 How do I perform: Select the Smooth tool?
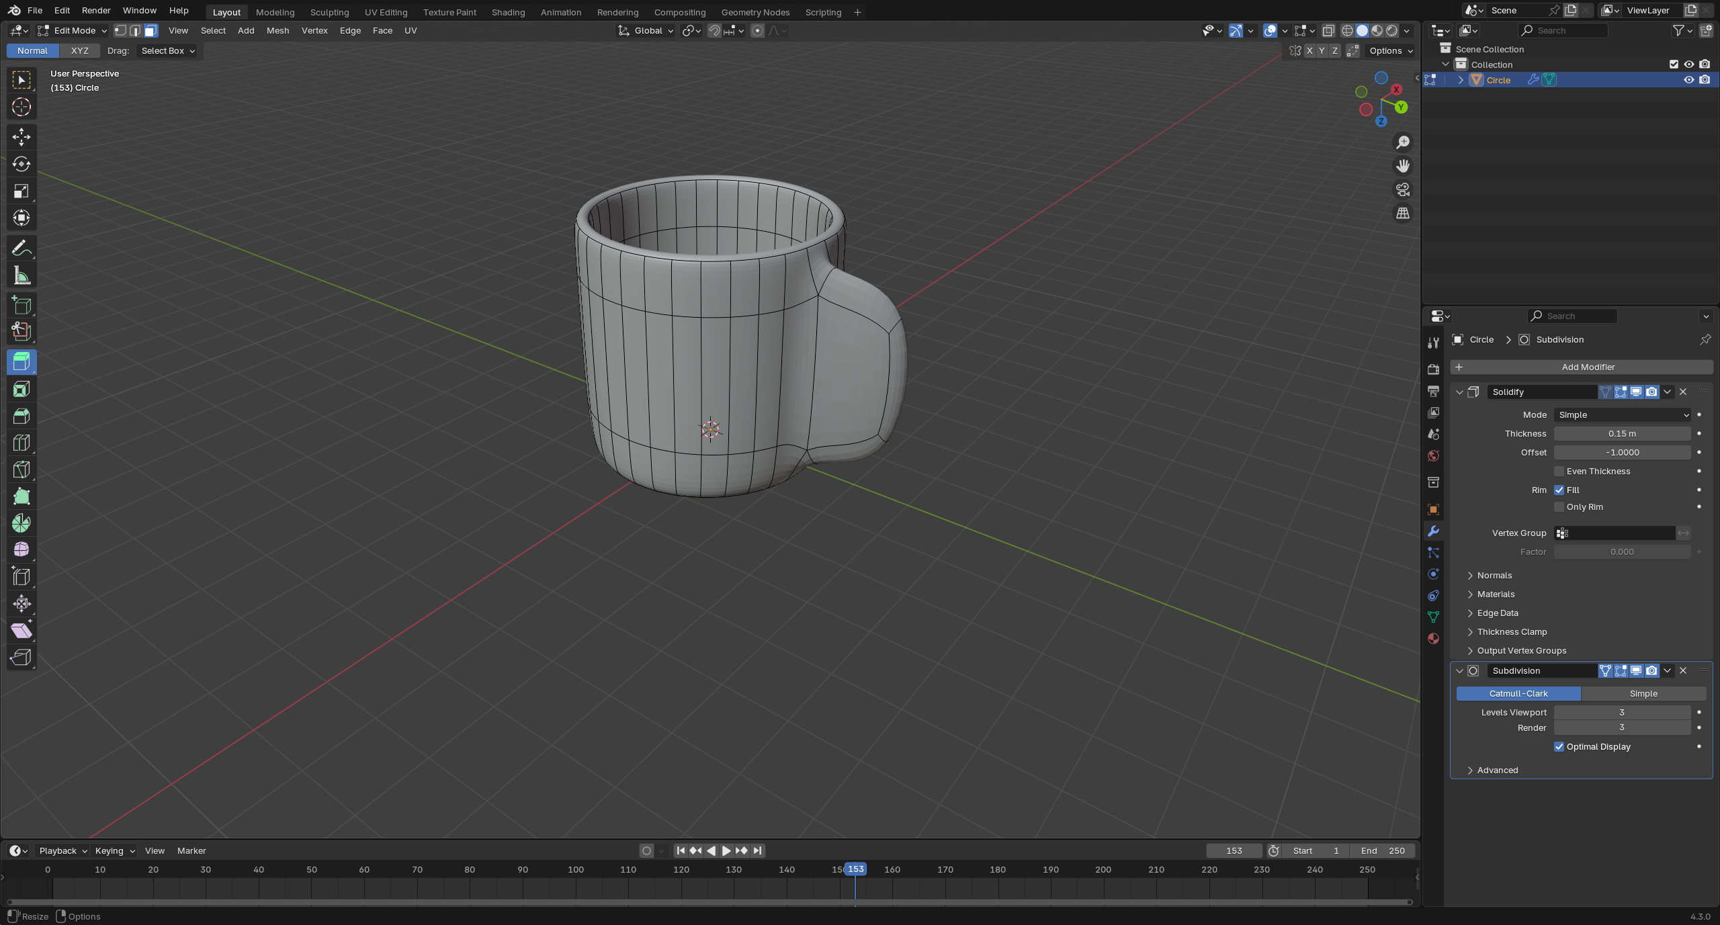coord(21,549)
